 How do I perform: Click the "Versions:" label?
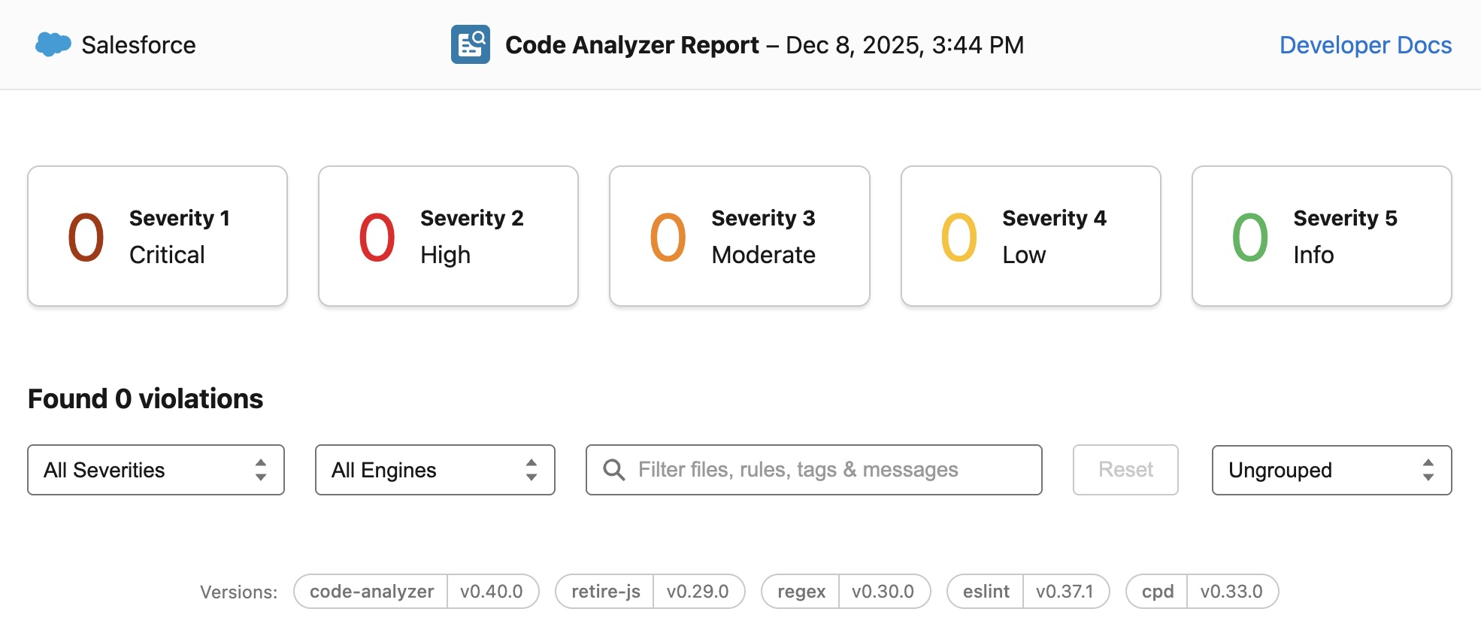pyautogui.click(x=238, y=592)
